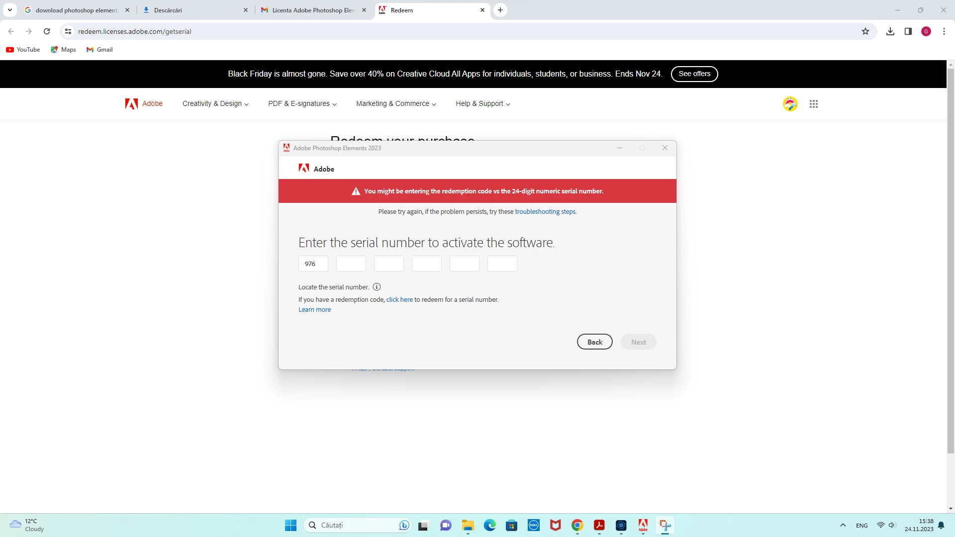955x537 pixels.
Task: Open the weather widget showing 12°C Cloudy
Action: (27, 525)
